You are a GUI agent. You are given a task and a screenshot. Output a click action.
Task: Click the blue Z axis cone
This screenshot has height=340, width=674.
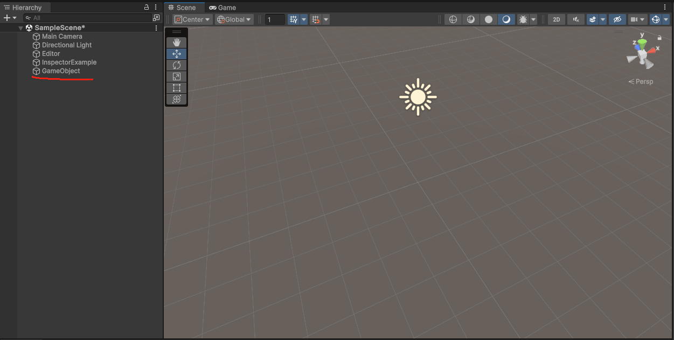[637, 47]
